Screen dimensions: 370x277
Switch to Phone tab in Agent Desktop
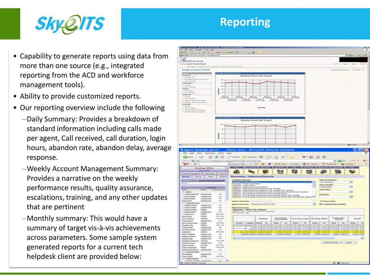tap(198, 177)
